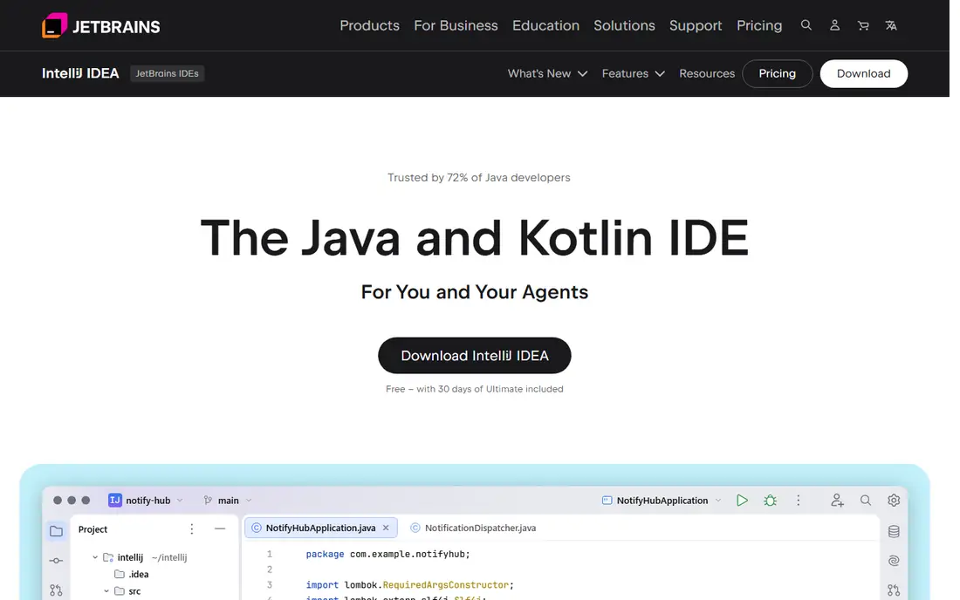
Task: Click the green Run button in the IDE
Action: (742, 501)
